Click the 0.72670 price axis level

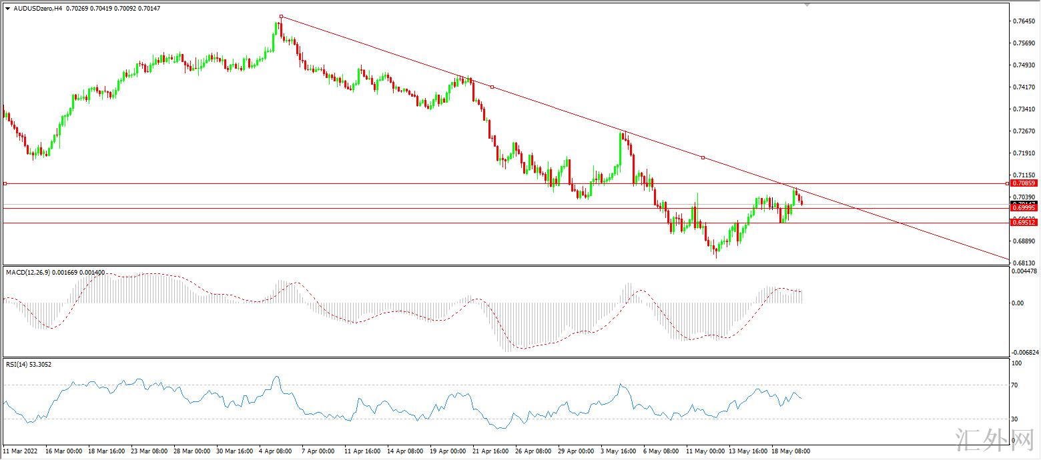click(1024, 131)
